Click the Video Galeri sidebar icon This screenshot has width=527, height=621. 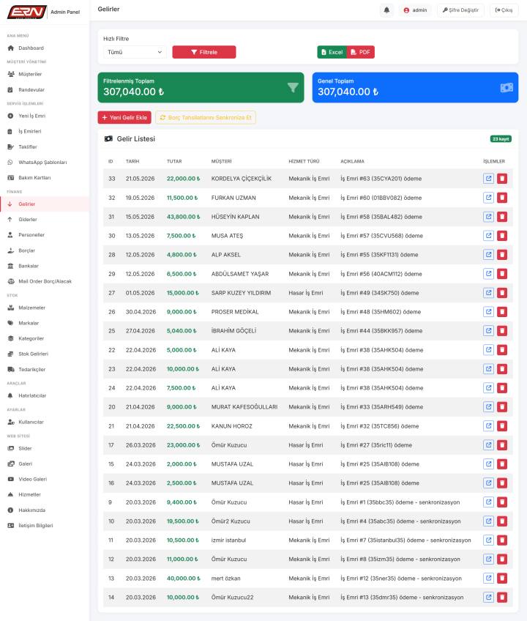11,479
